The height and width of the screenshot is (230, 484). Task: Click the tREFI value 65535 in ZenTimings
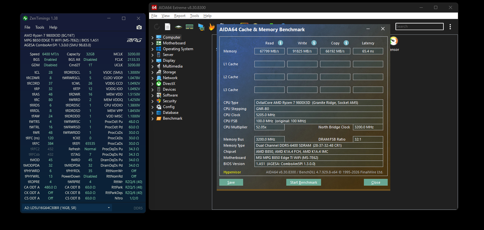90,143
